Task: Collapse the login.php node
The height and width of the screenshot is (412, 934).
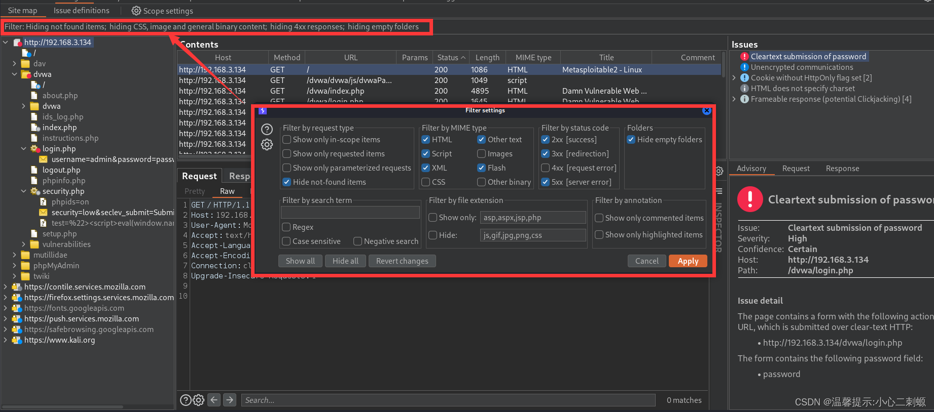Action: 24,149
